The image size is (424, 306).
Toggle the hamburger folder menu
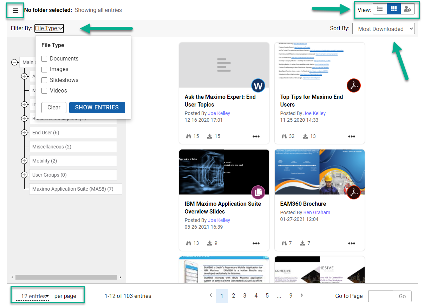point(15,11)
